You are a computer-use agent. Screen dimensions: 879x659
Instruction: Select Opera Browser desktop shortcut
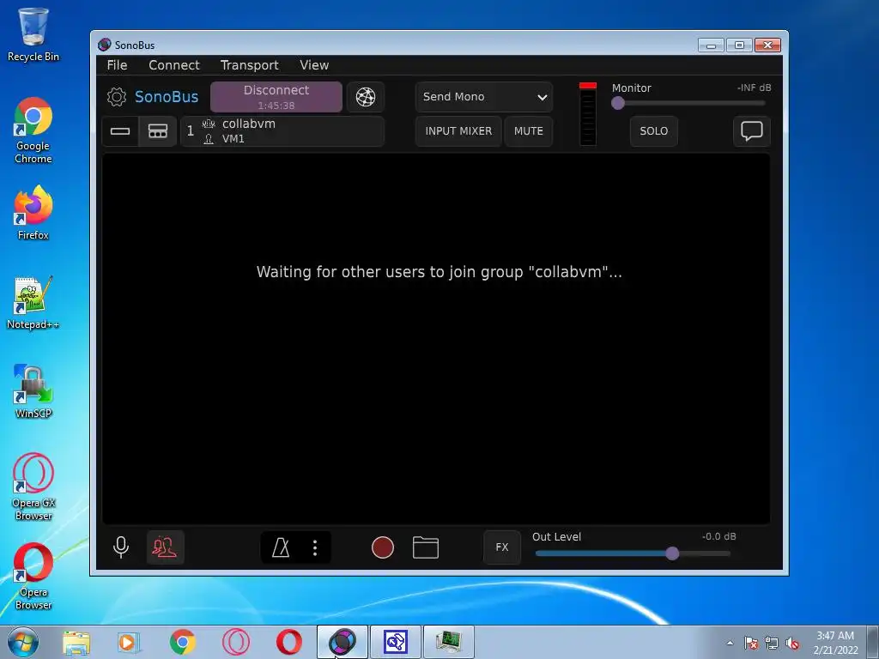(33, 576)
